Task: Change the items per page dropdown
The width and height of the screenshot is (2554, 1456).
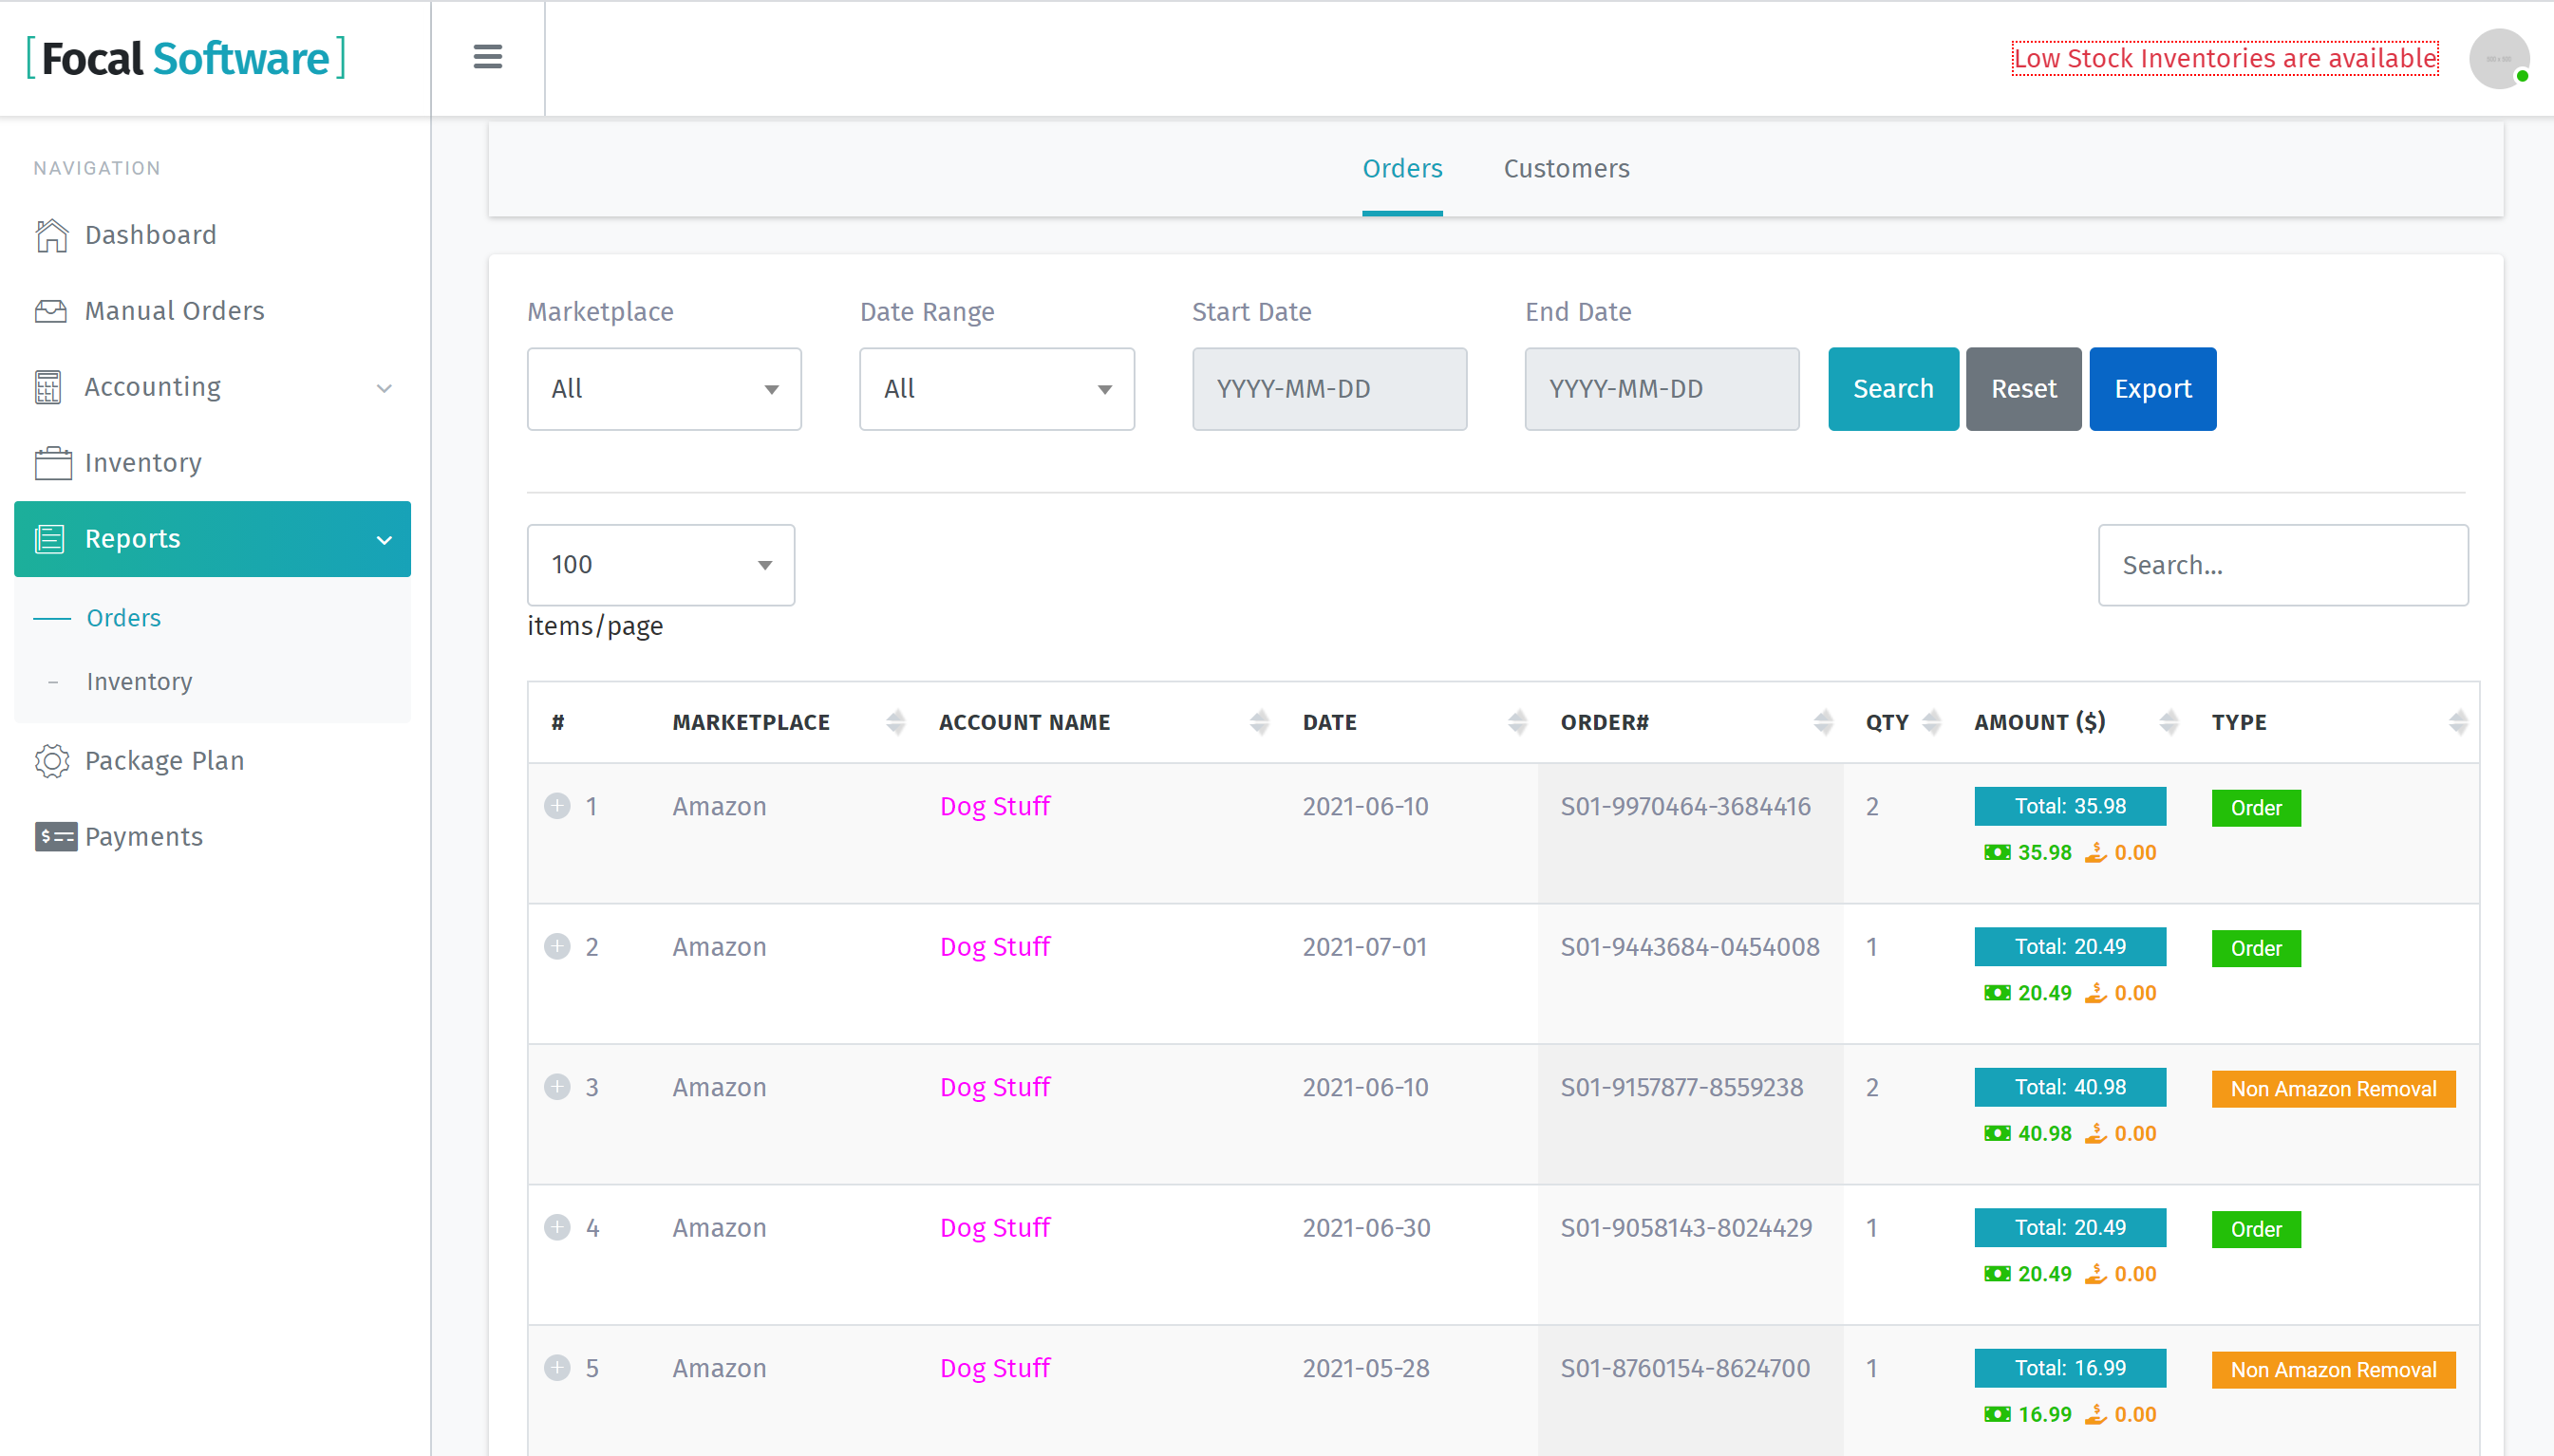Action: click(x=660, y=565)
